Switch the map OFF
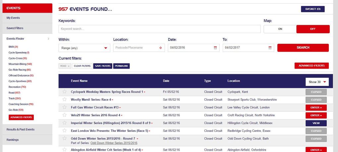Screen dimensions: 338x152 point(313,29)
